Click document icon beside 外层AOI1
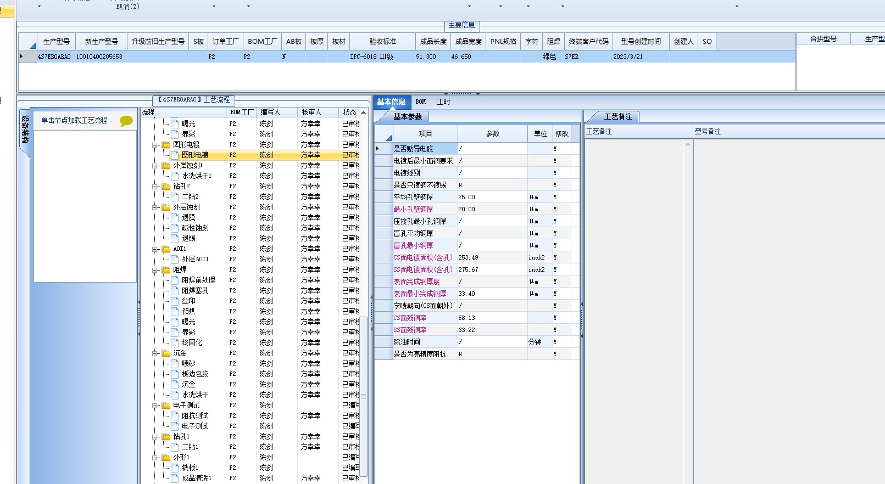This screenshot has width=885, height=484. click(x=175, y=260)
